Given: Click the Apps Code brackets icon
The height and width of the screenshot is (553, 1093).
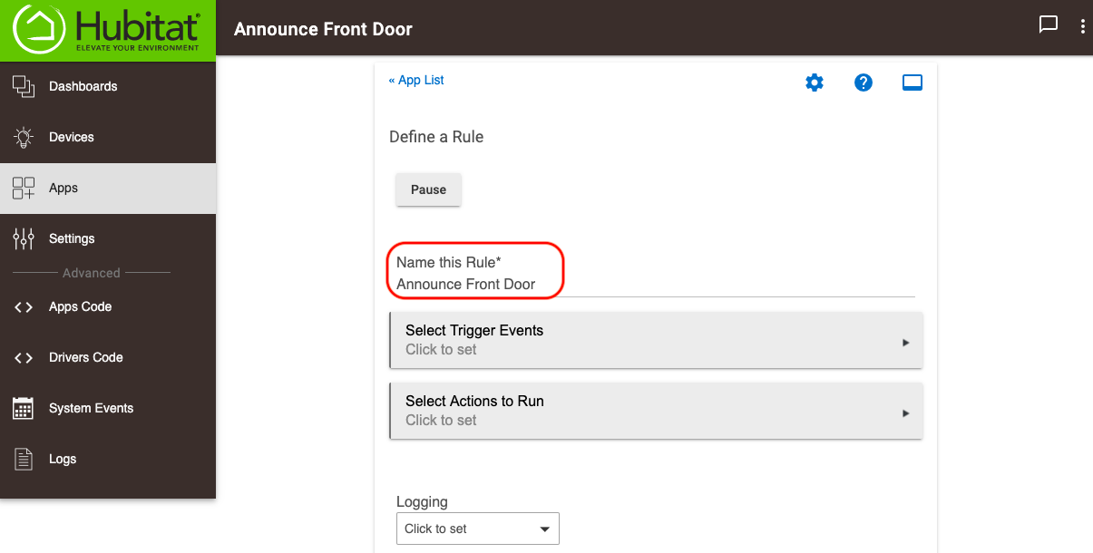Looking at the screenshot, I should tap(24, 307).
